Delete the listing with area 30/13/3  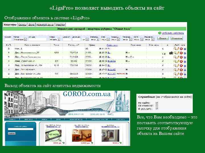181,74
